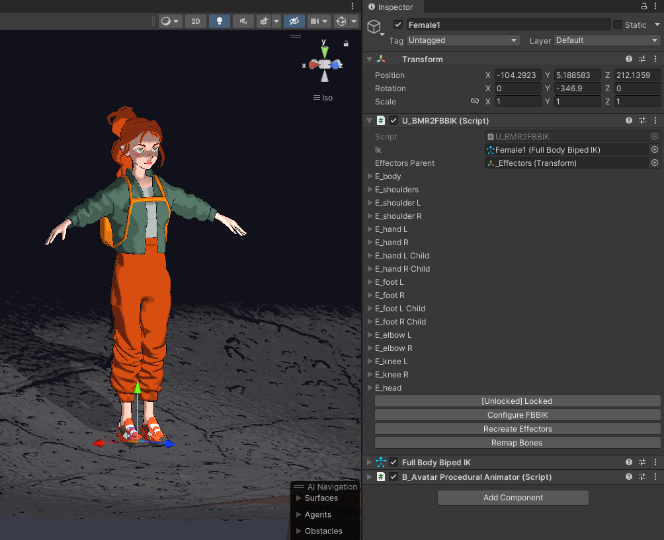664x540 pixels.
Task: Toggle 2D view mode in scene toolbar
Action: pyautogui.click(x=195, y=21)
